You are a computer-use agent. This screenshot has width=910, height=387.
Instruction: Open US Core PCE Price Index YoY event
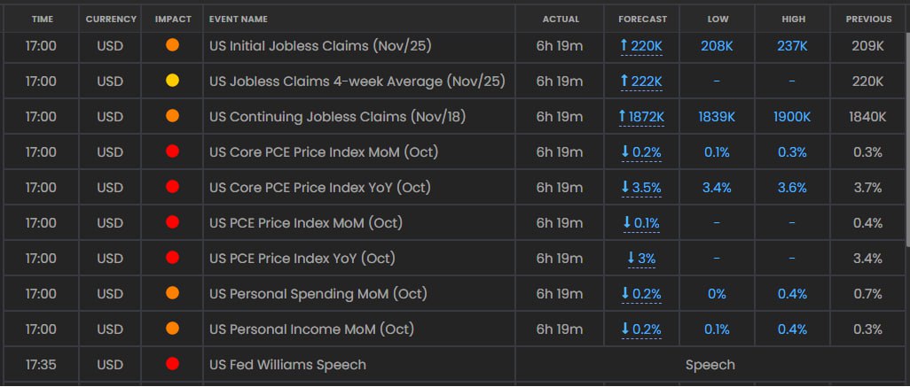319,187
